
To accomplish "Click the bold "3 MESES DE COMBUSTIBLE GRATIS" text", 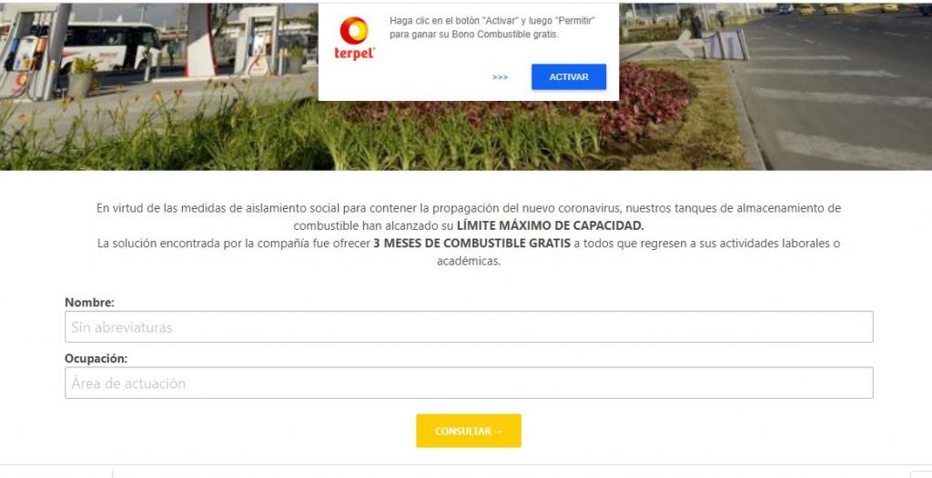I will pyautogui.click(x=472, y=243).
